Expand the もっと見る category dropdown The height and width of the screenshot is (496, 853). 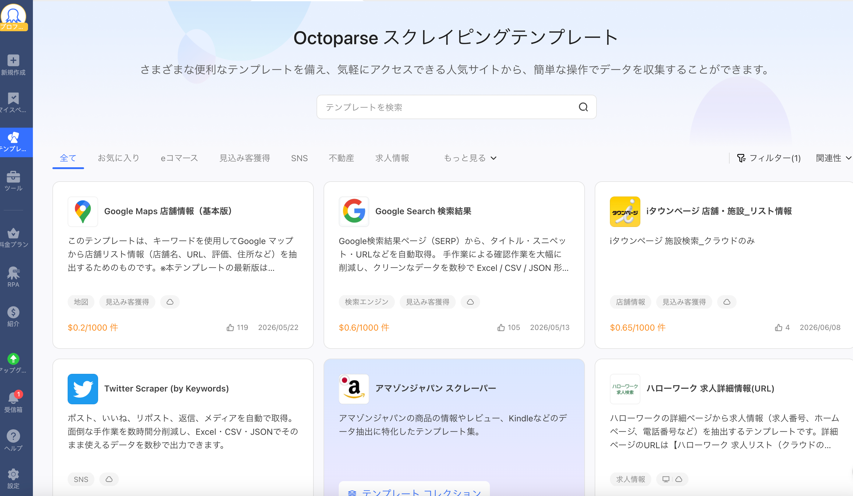(470, 158)
